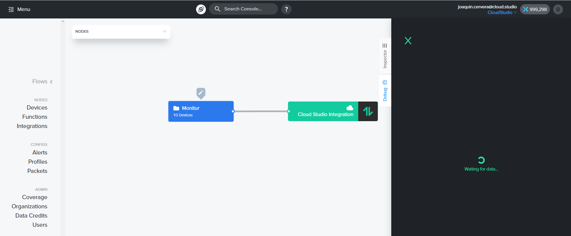Open Integrations page from sidebar
Viewport: 571px width, 236px height.
(x=32, y=126)
